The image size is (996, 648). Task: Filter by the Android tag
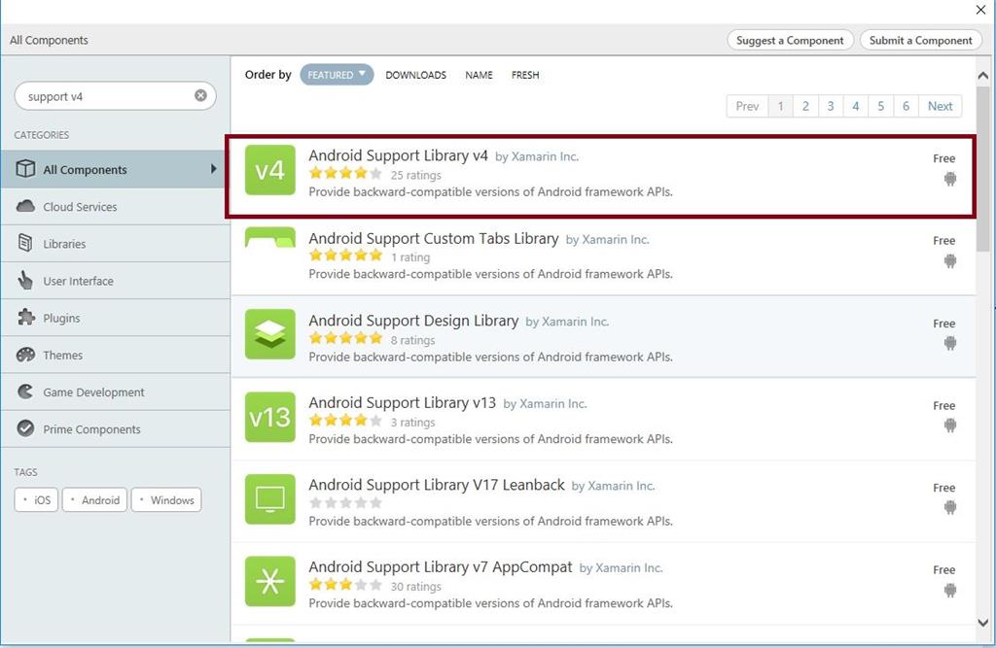coord(94,499)
